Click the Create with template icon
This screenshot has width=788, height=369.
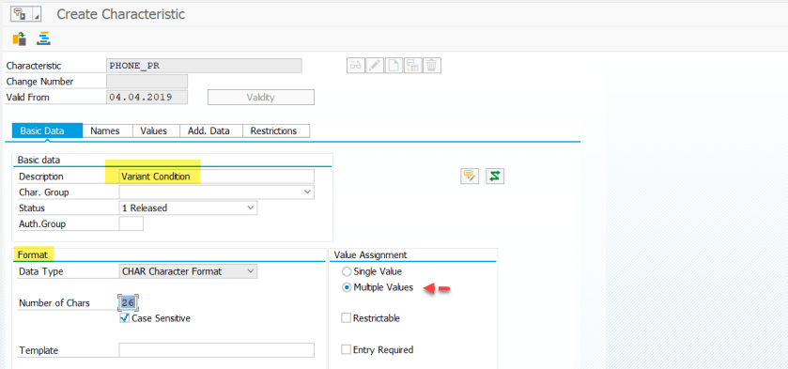pos(413,66)
